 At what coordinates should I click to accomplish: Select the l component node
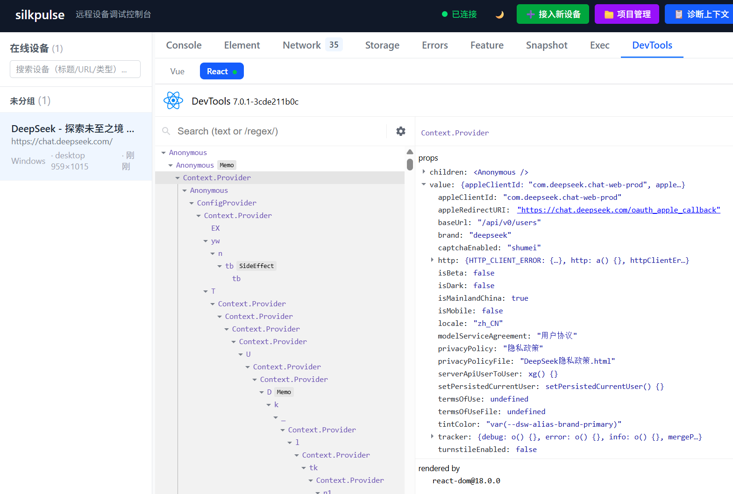pyautogui.click(x=297, y=443)
